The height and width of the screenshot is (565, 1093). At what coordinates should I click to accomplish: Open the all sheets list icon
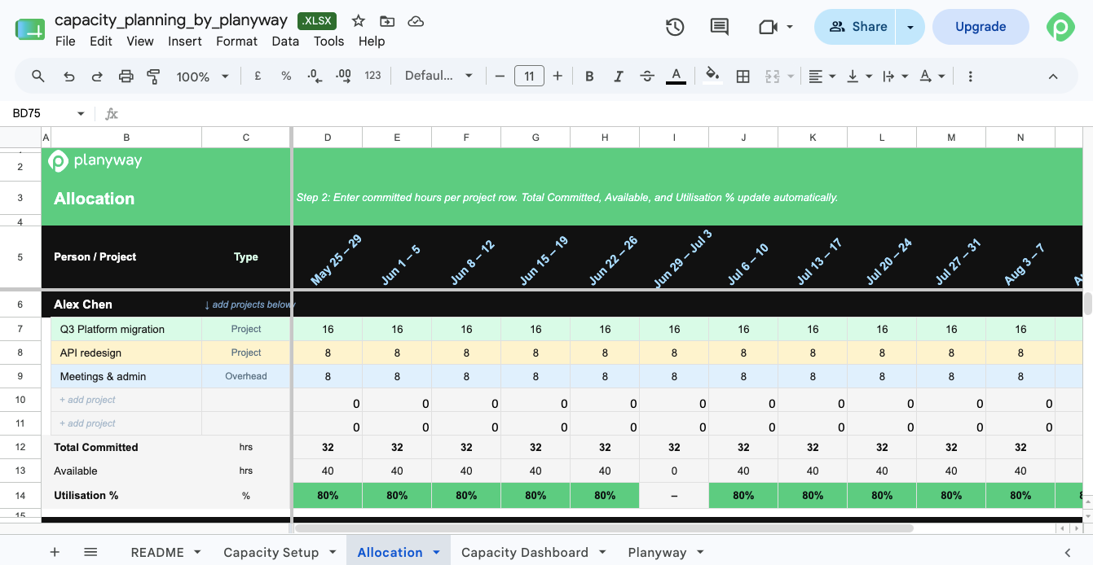click(90, 552)
